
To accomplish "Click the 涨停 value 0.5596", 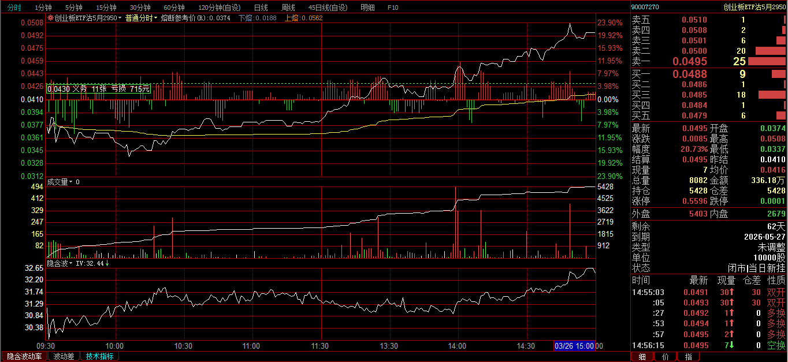I will pyautogui.click(x=694, y=201).
